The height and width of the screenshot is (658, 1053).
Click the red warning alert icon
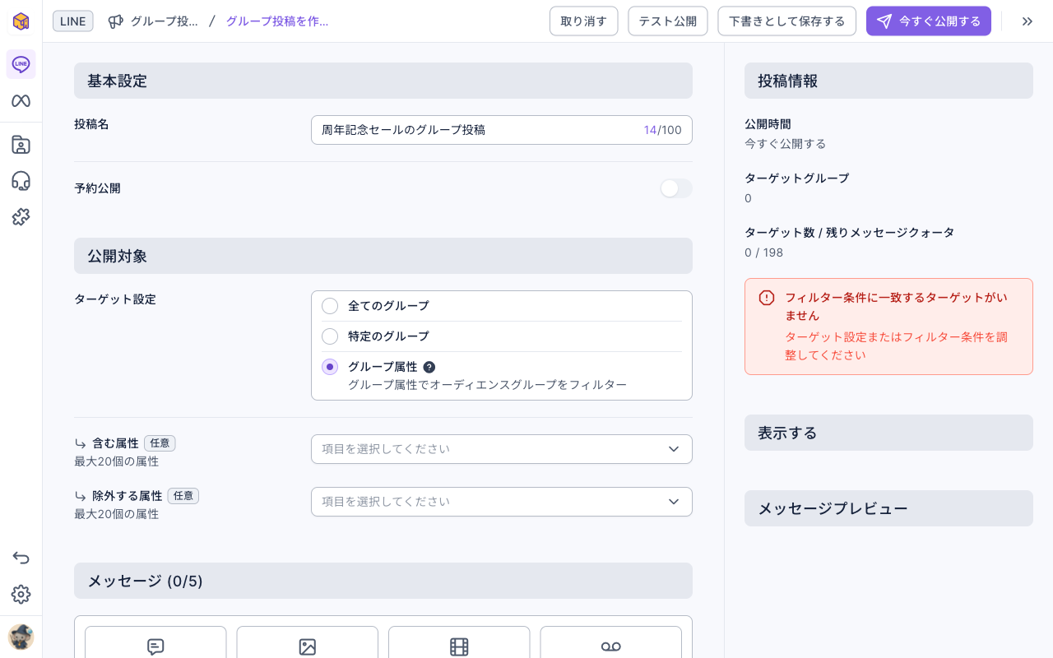(767, 298)
